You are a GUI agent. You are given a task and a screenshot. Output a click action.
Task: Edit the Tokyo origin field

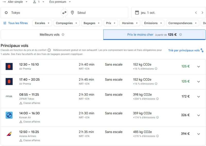click(x=32, y=13)
